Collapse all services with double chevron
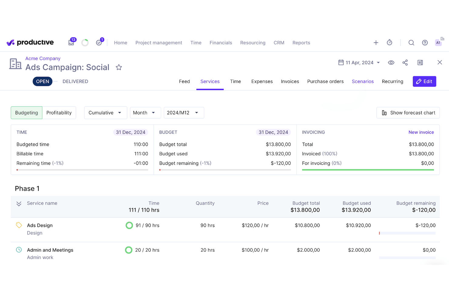 pyautogui.click(x=19, y=204)
